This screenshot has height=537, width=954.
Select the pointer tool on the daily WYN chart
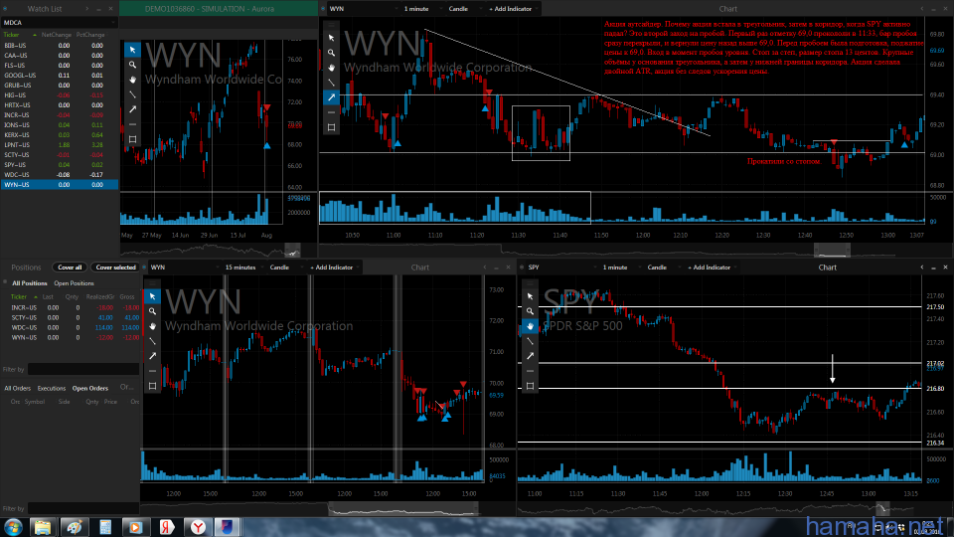coord(132,50)
